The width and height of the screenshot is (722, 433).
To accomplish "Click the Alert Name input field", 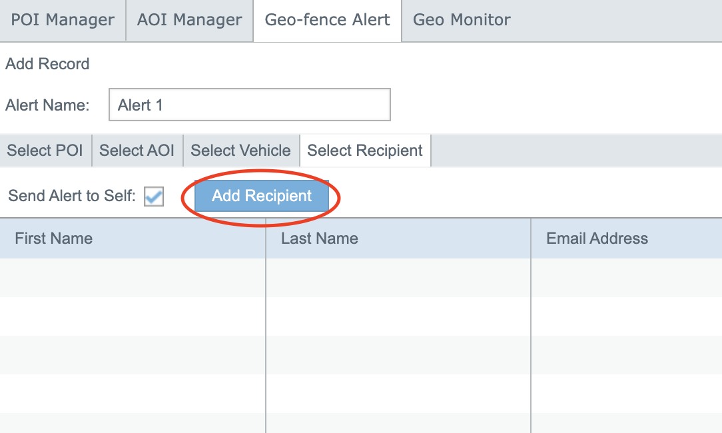I will pyautogui.click(x=249, y=105).
